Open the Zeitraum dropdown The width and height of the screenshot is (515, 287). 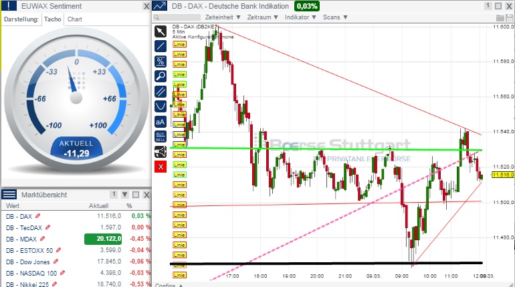tap(262, 17)
